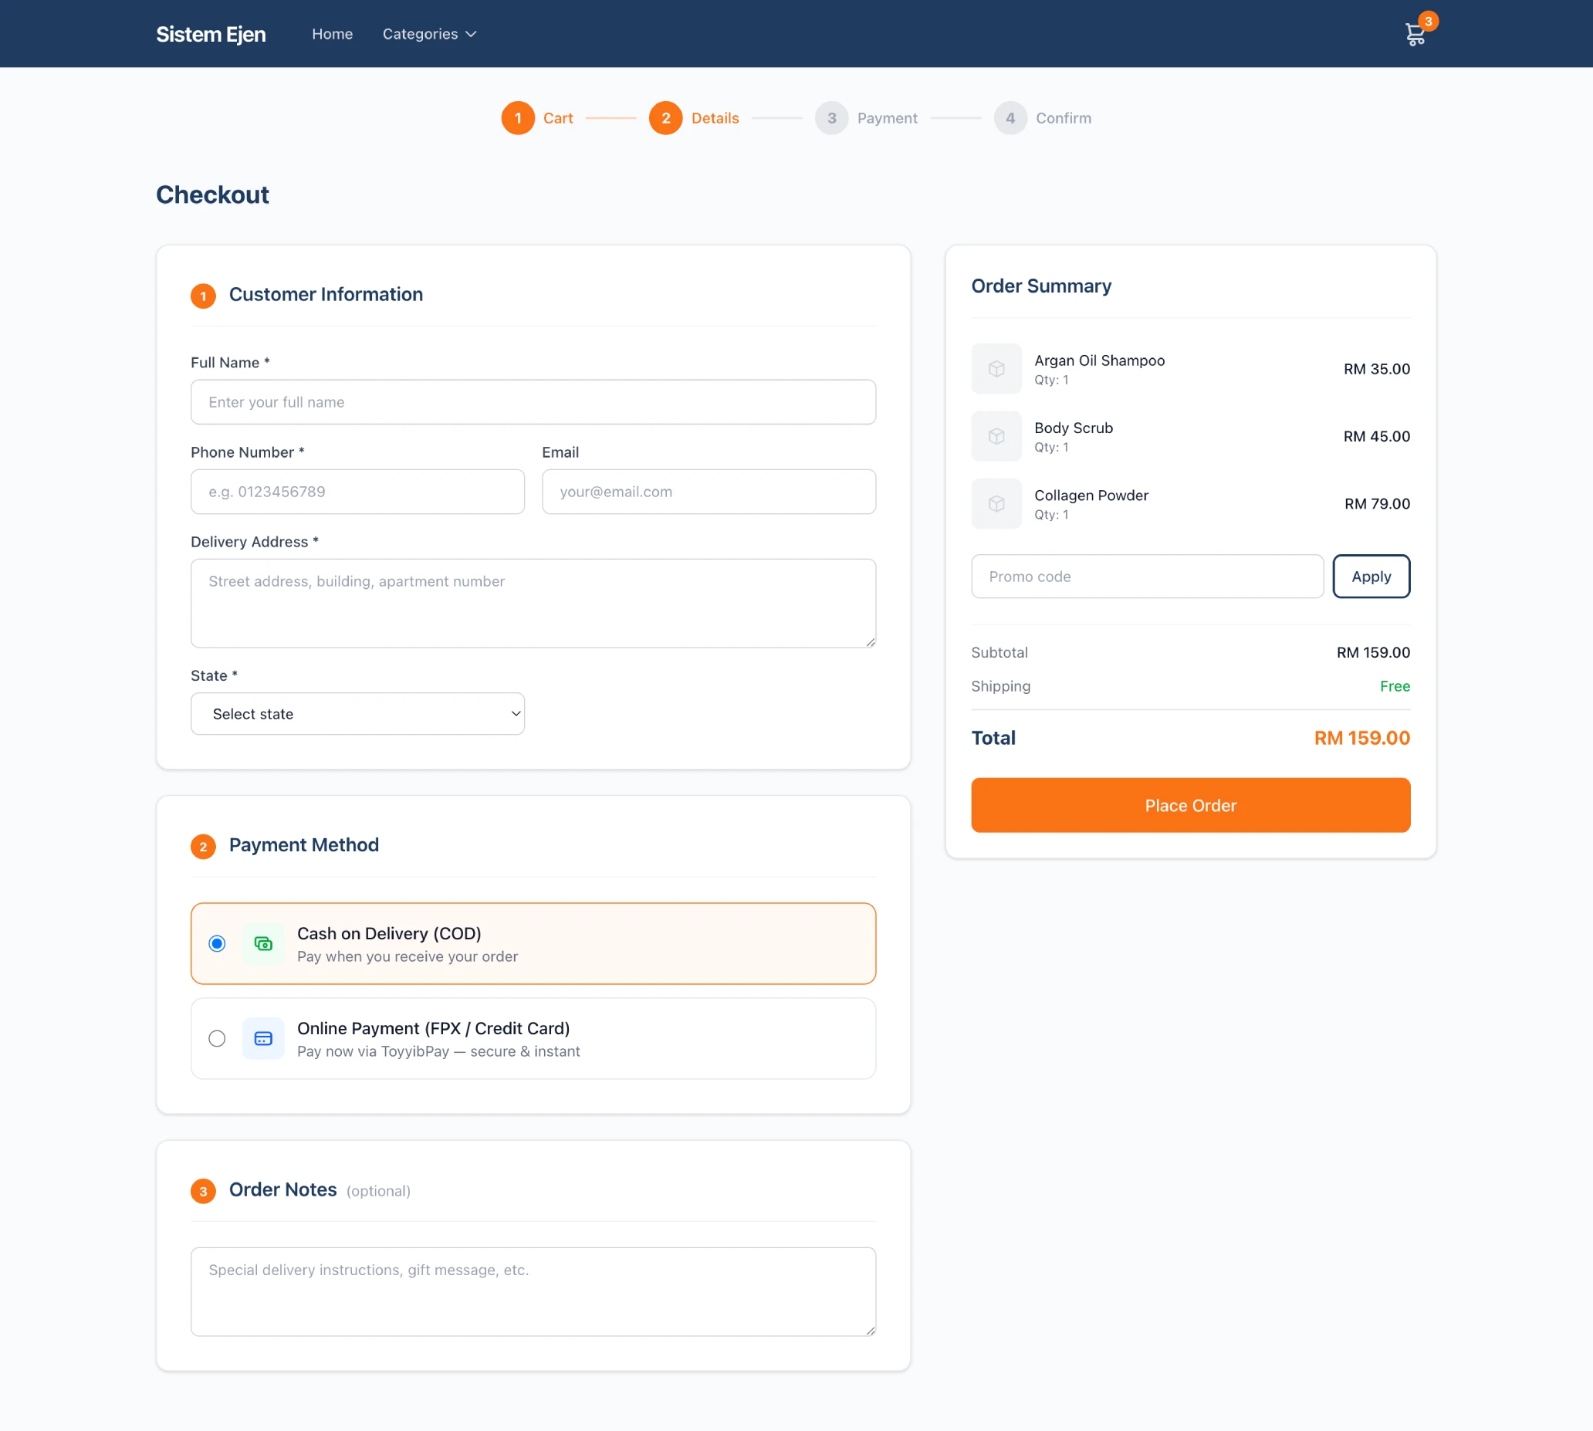Open the Select state dropdown

tap(358, 714)
